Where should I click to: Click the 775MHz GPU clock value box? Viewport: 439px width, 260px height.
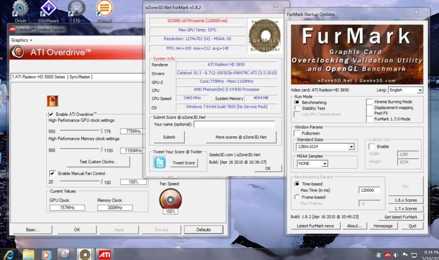(x=133, y=131)
